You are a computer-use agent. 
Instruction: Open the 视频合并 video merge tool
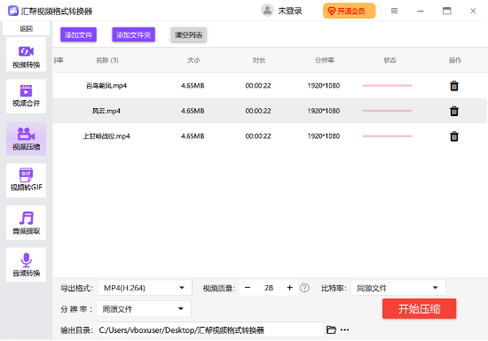point(26,97)
